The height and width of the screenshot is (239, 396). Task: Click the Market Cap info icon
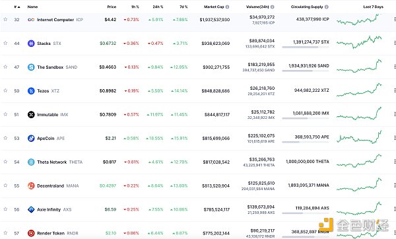coord(227,7)
